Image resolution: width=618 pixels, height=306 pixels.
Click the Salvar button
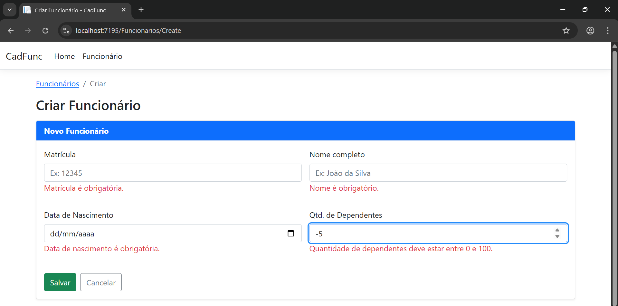[60, 282]
